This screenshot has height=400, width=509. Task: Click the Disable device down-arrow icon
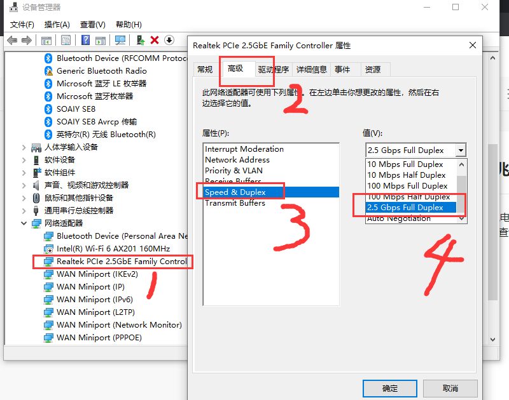tap(169, 40)
